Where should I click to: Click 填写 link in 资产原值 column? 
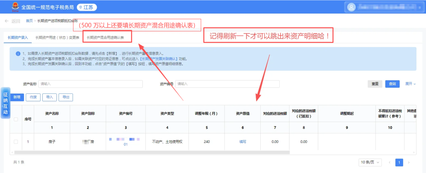click(243, 141)
